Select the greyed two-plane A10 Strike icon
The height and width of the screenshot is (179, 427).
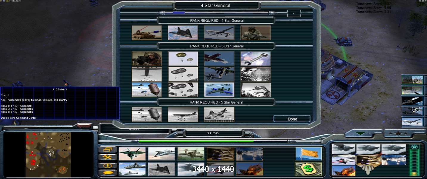(x=219, y=74)
